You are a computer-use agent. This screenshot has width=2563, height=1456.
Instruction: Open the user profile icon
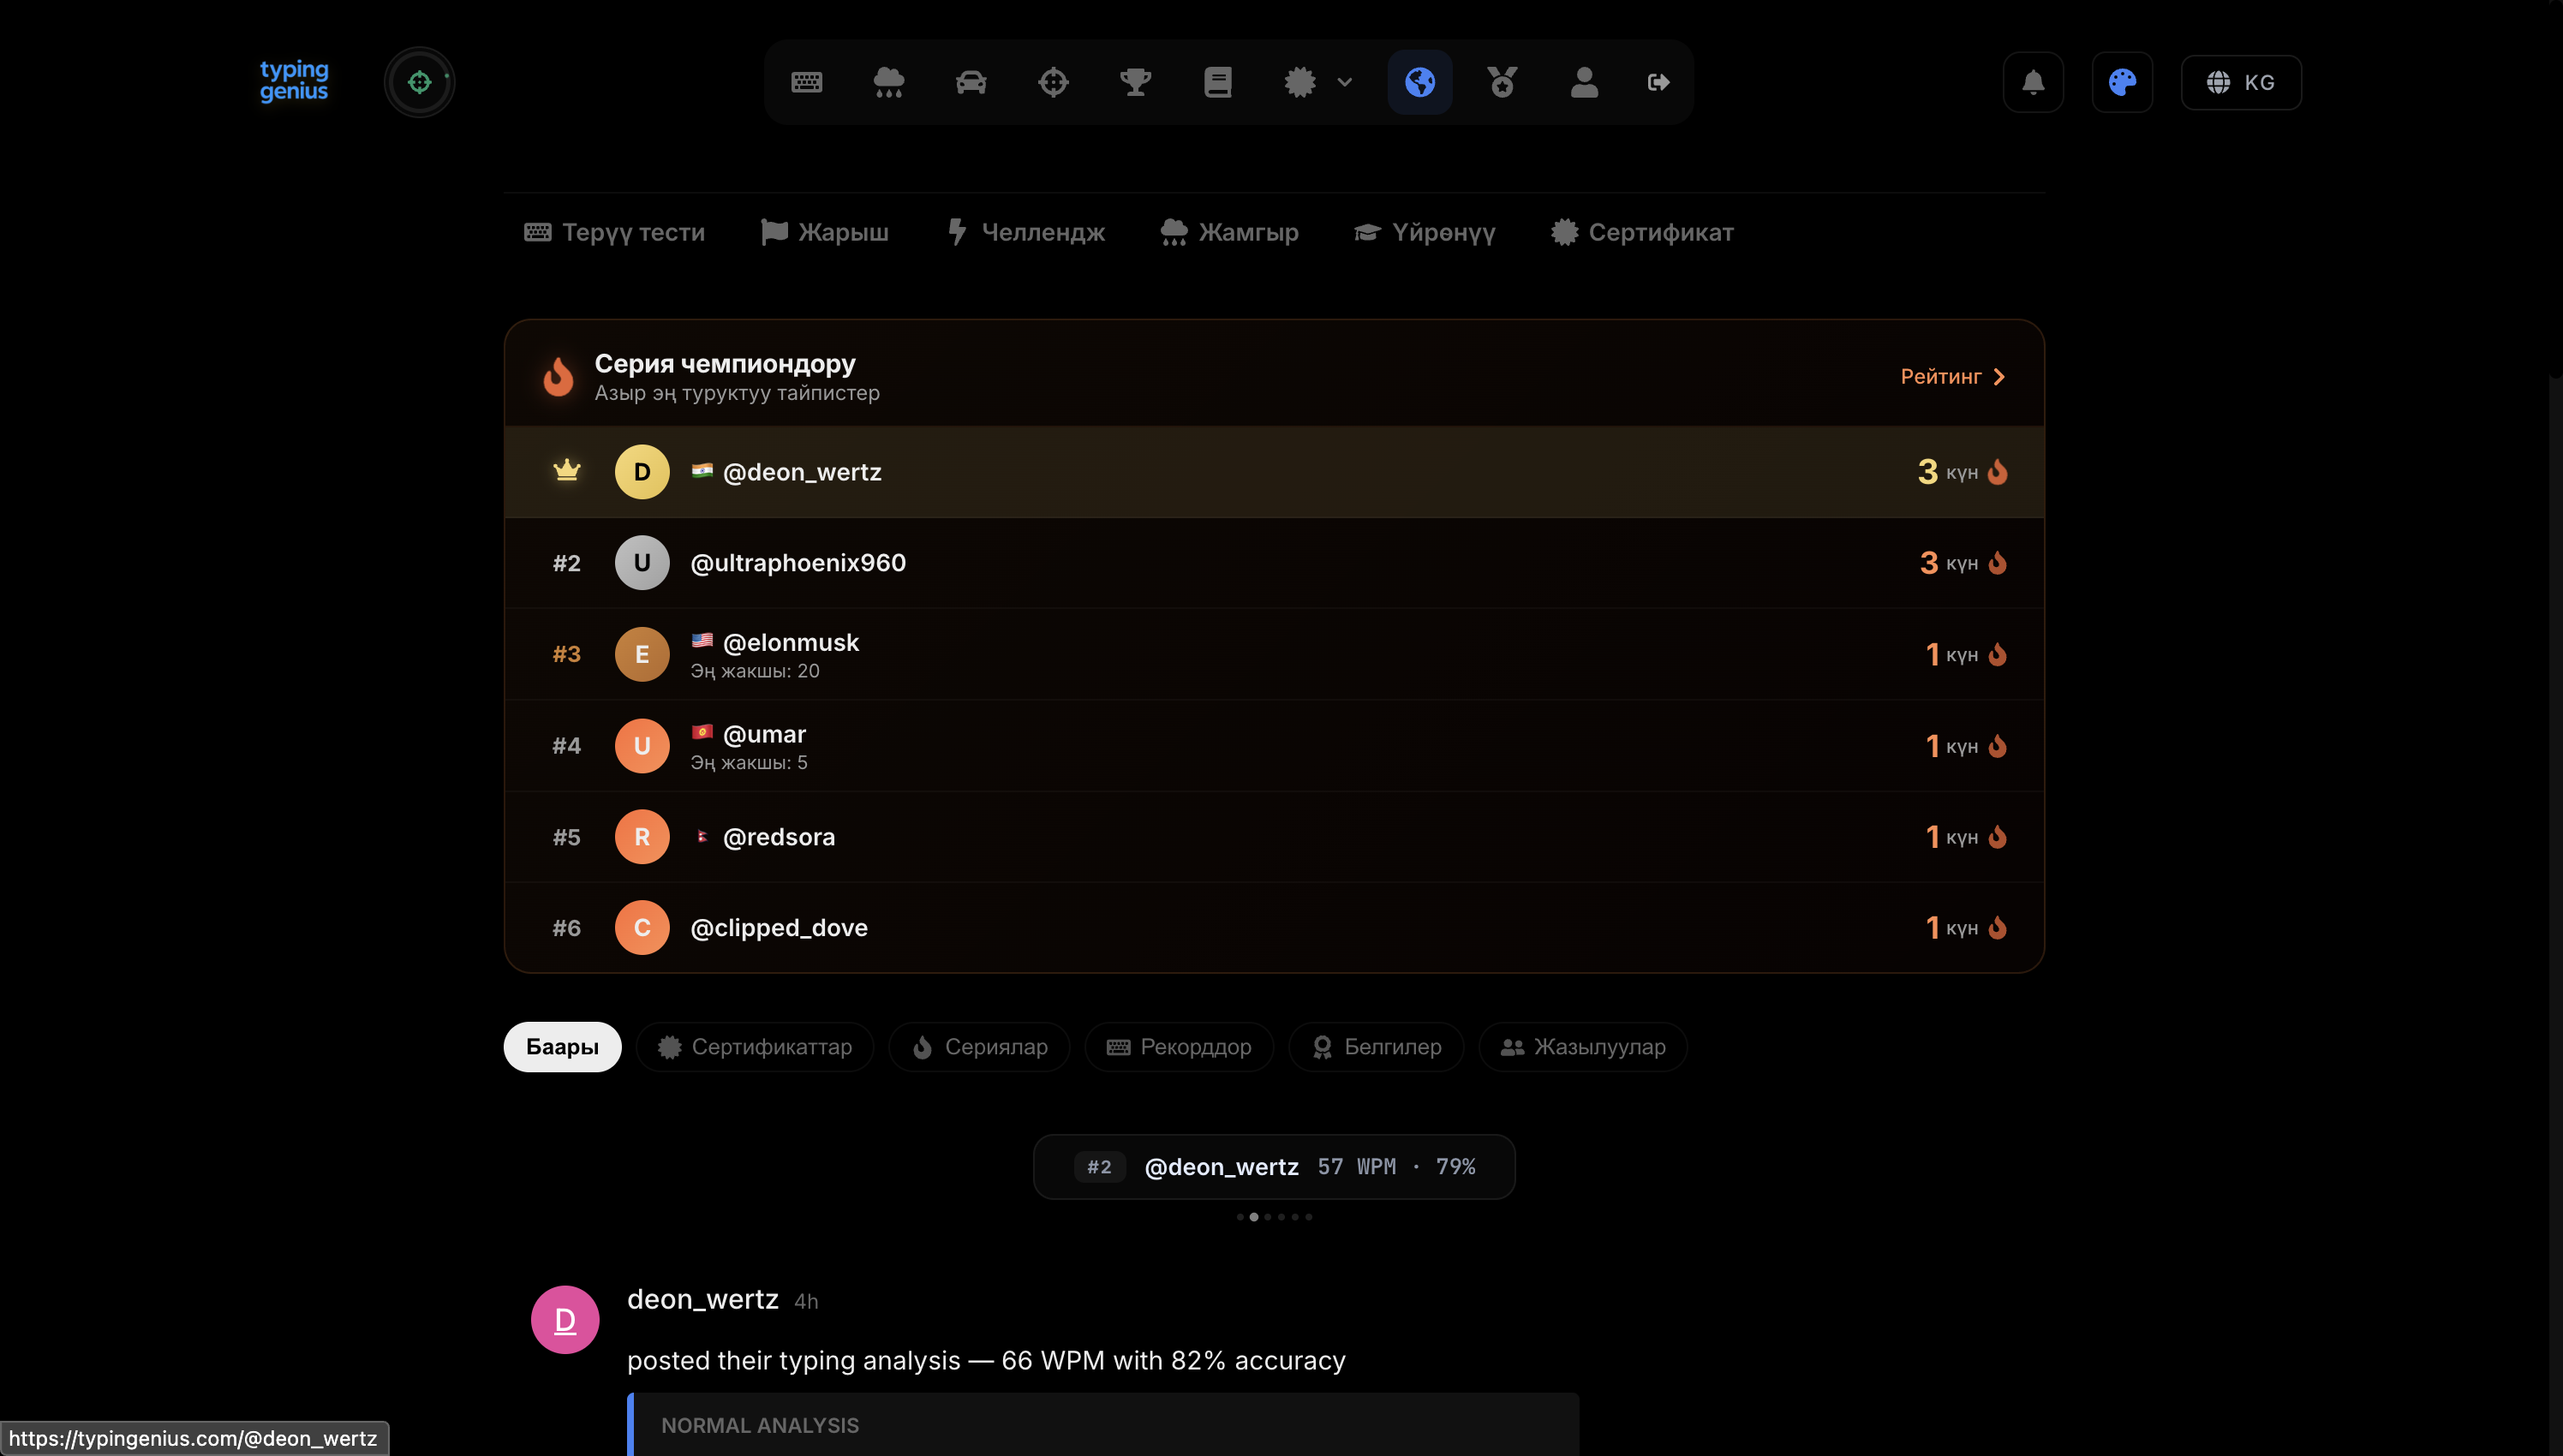tap(1584, 82)
